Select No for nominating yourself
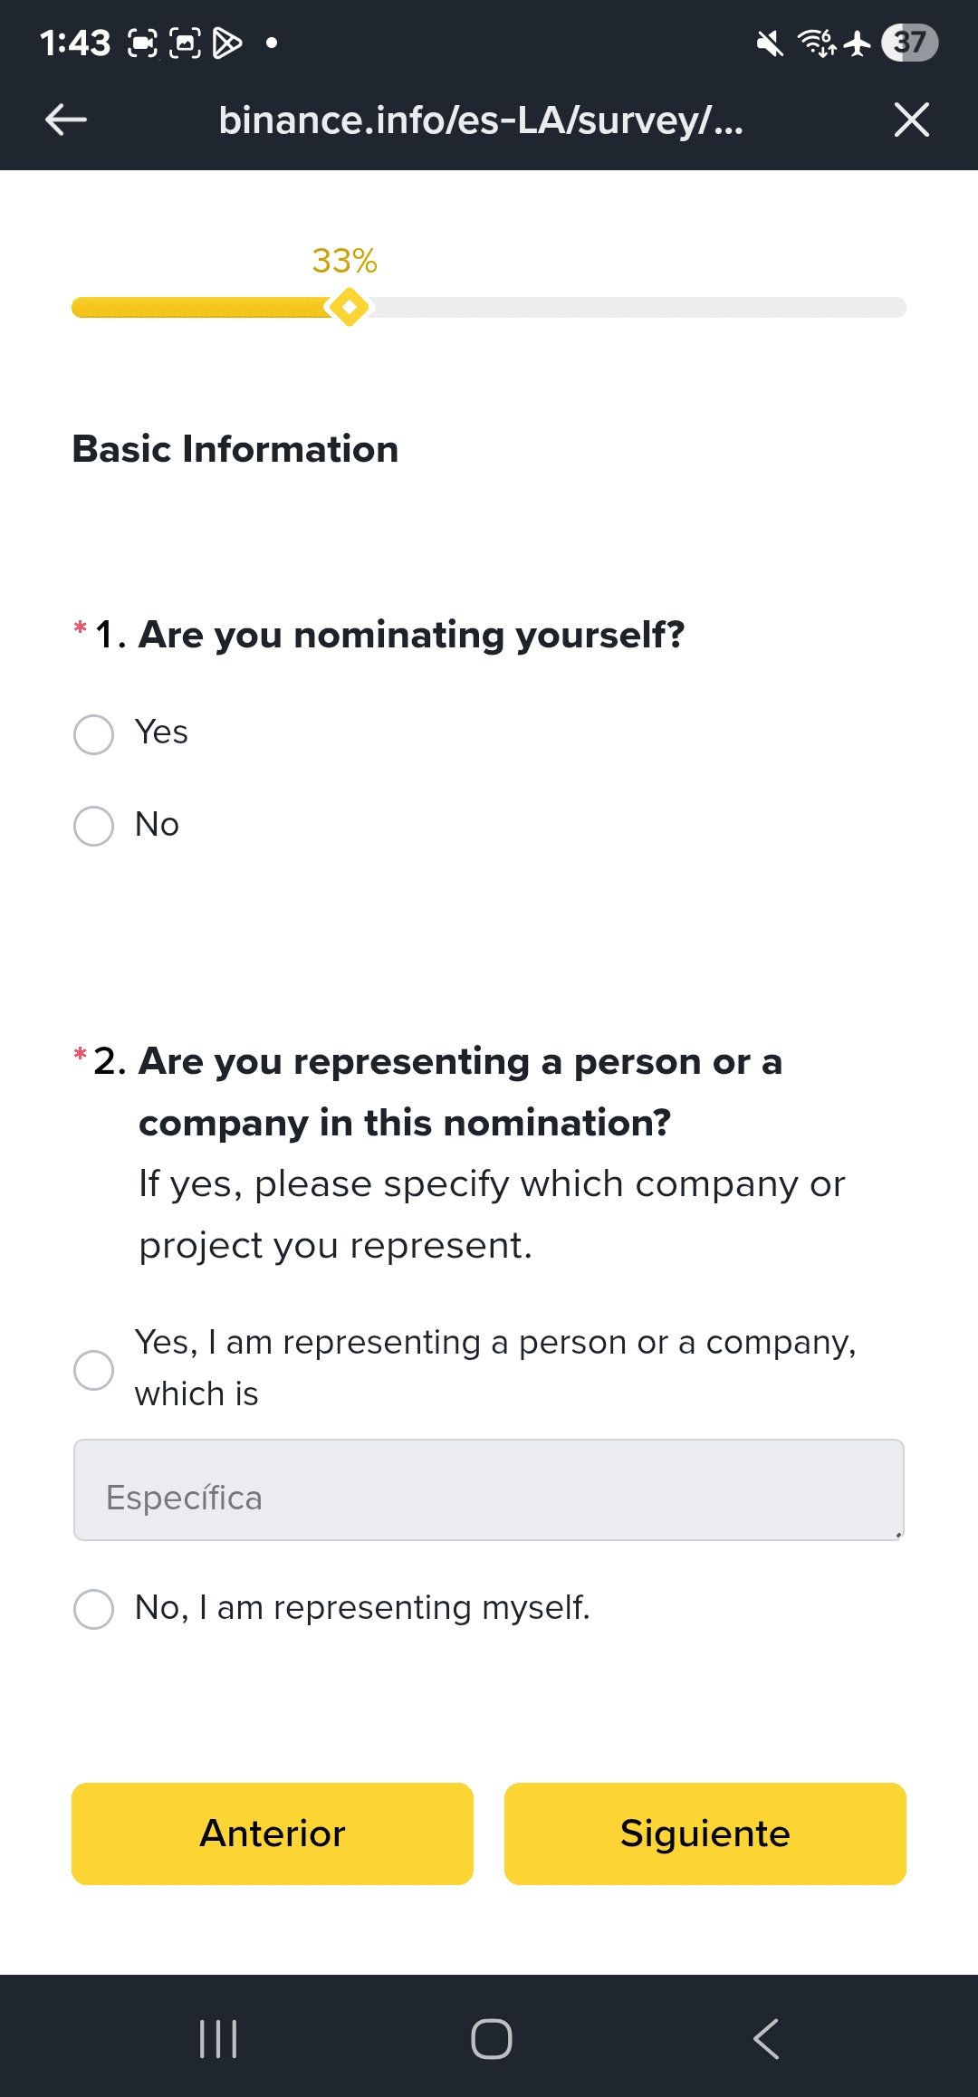978x2097 pixels. click(93, 826)
